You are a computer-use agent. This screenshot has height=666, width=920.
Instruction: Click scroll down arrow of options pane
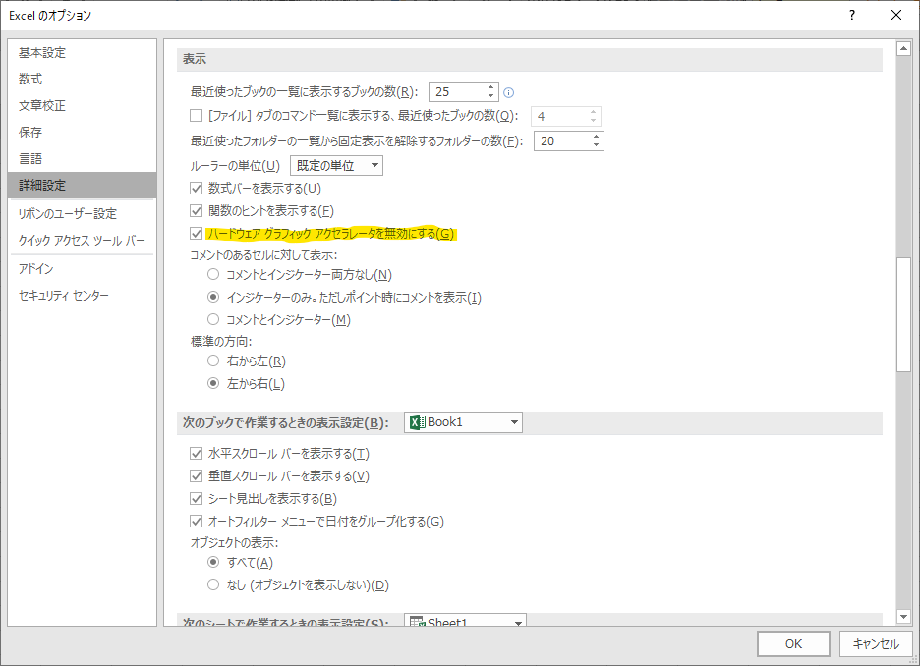click(903, 616)
